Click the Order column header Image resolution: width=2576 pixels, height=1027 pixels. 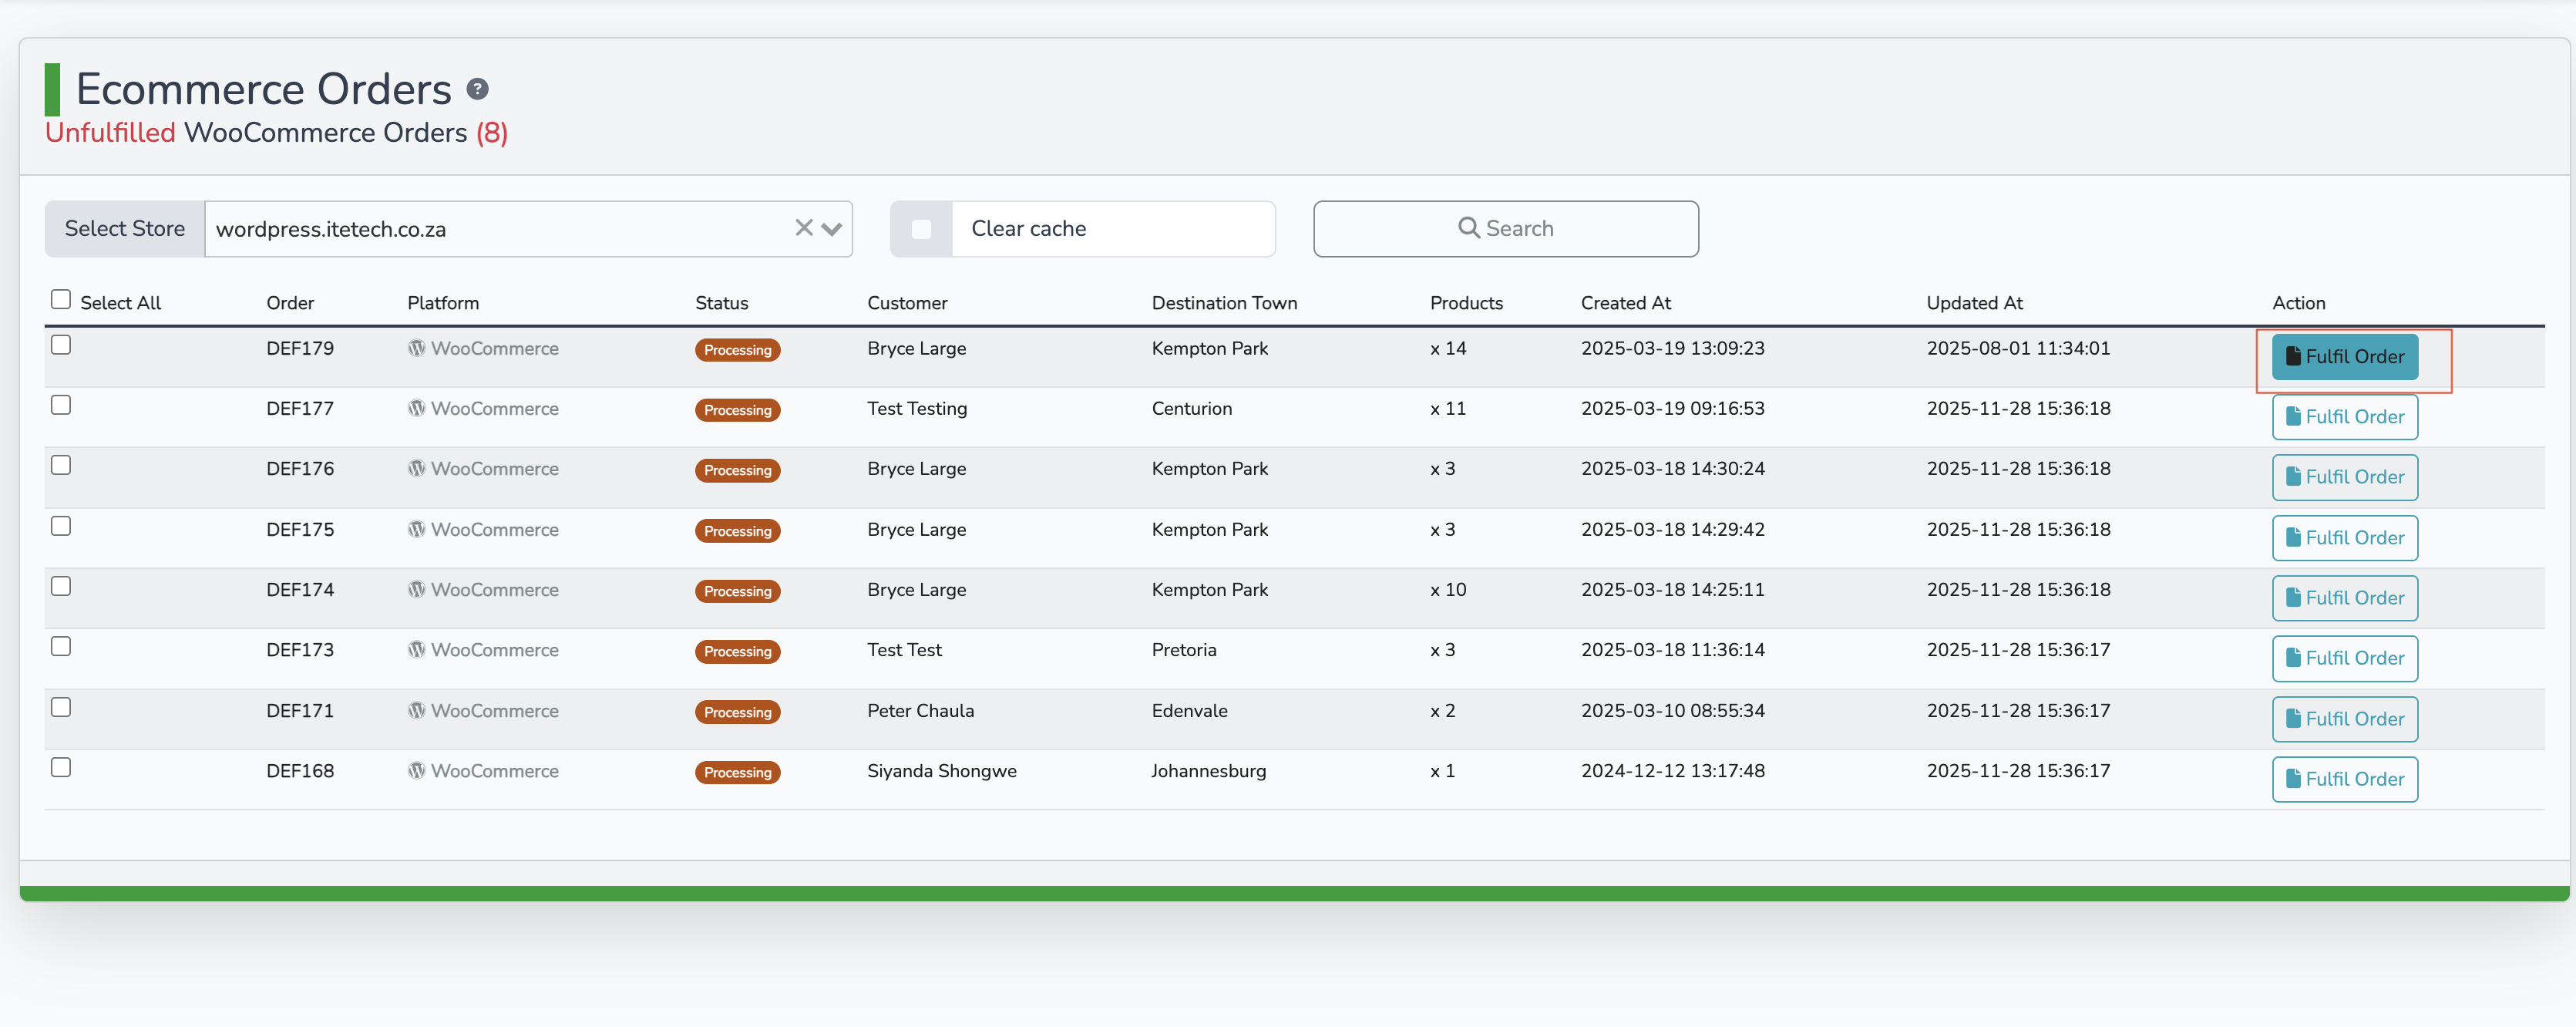pos(290,303)
